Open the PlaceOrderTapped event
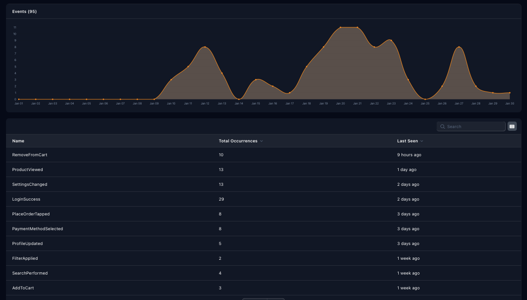The width and height of the screenshot is (527, 300). click(31, 214)
